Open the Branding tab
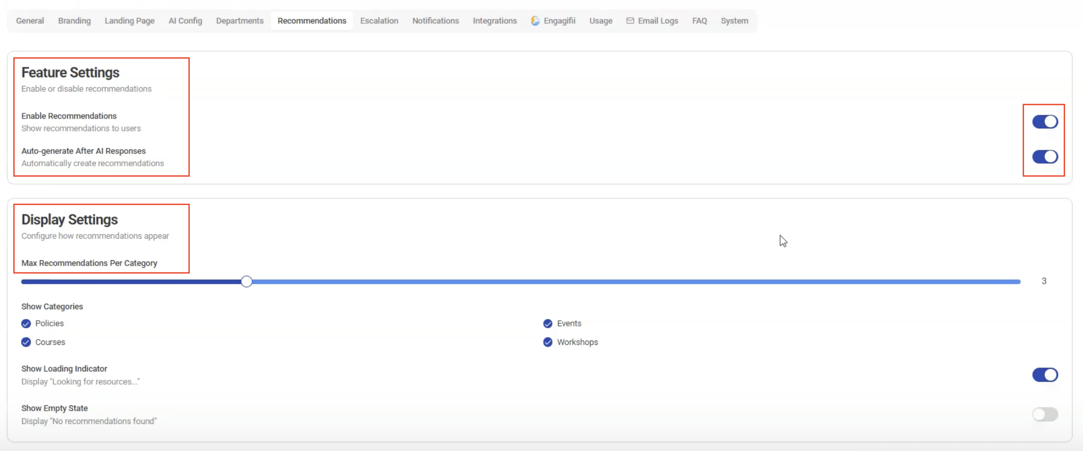Image resolution: width=1083 pixels, height=451 pixels. coord(74,21)
